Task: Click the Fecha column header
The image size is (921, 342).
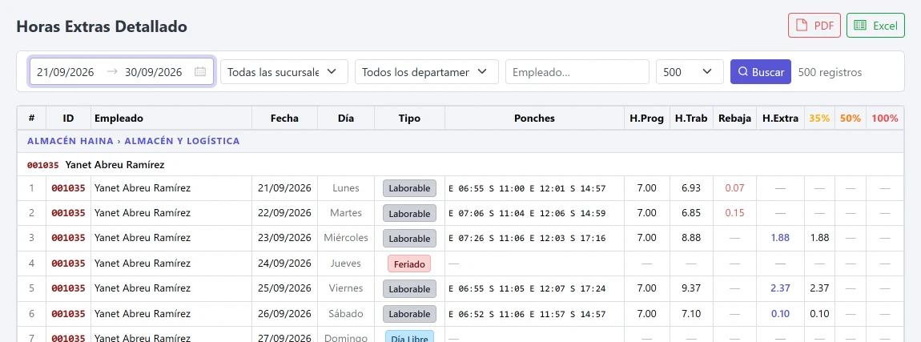Action: pos(284,118)
